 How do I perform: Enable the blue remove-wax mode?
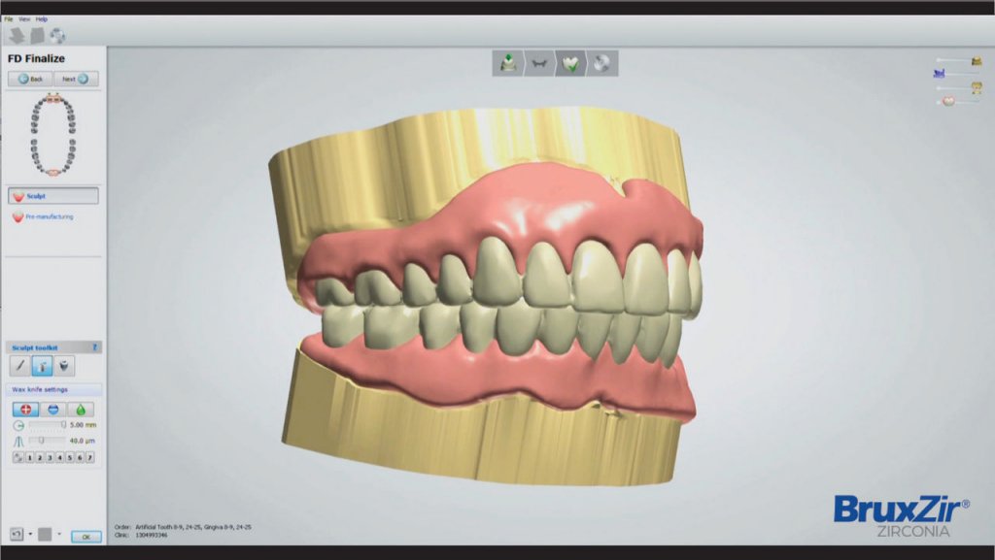(x=54, y=409)
